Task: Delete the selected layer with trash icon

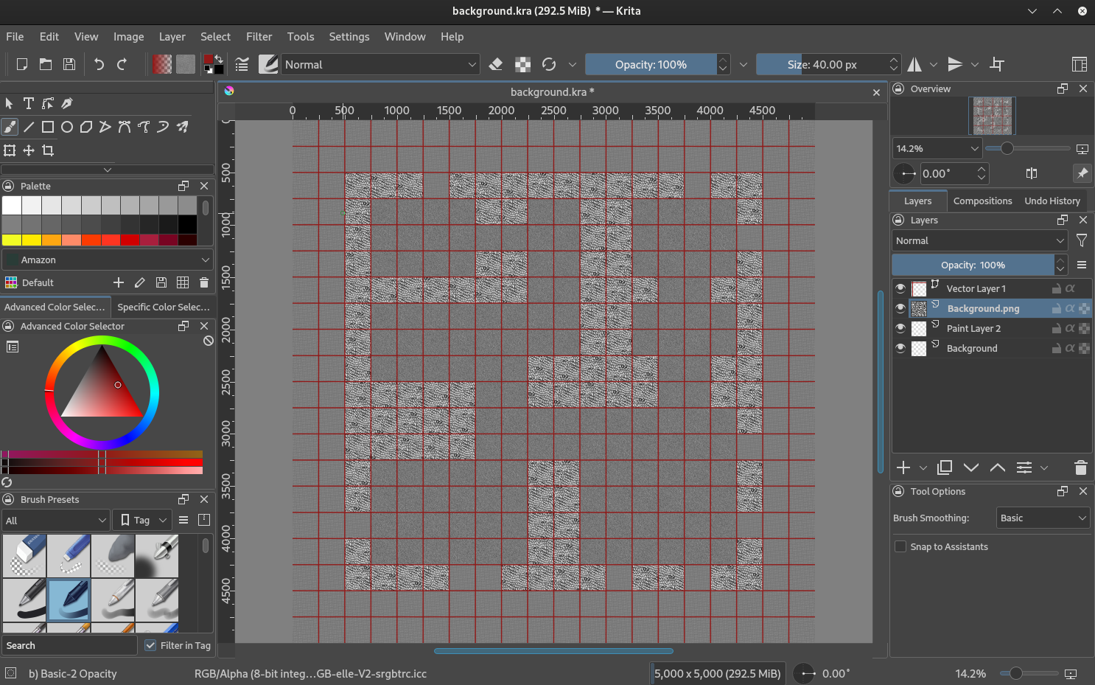Action: point(1080,467)
